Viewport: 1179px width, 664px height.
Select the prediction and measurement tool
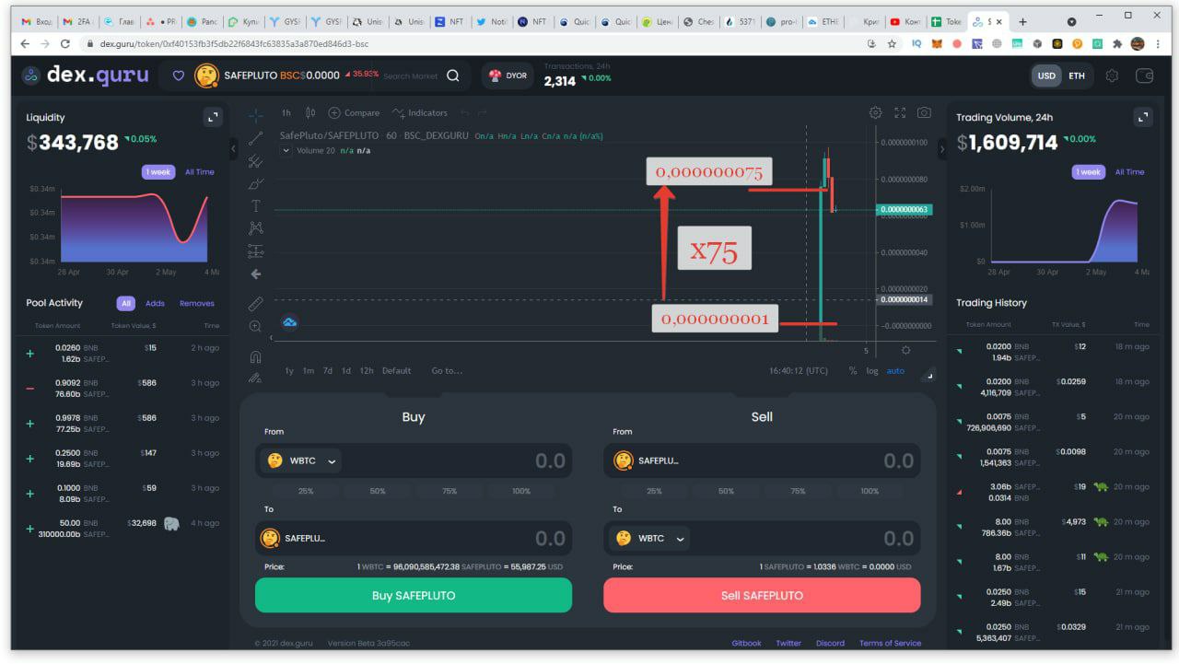256,251
